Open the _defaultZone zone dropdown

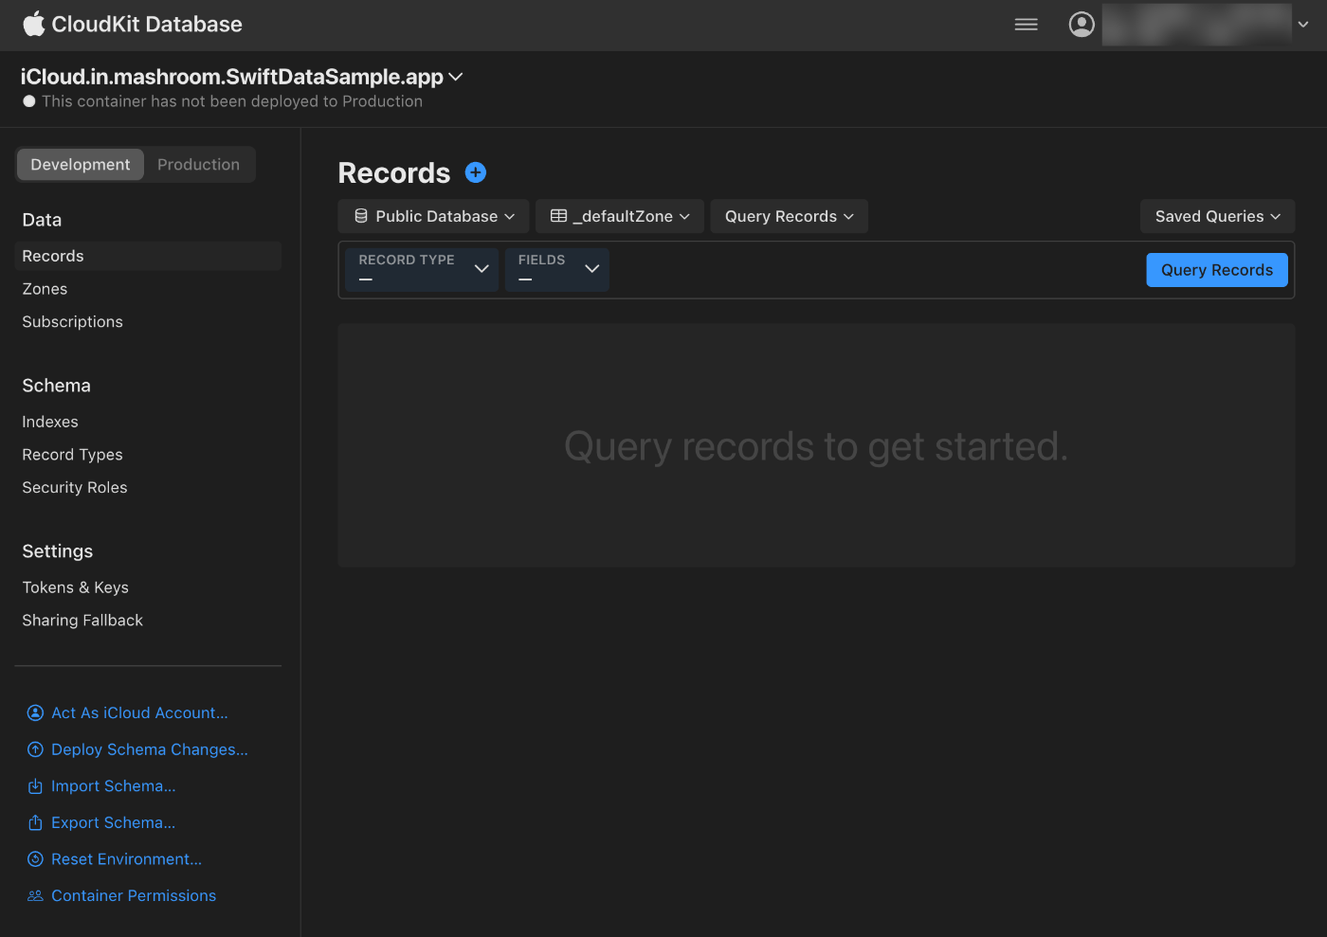point(620,216)
